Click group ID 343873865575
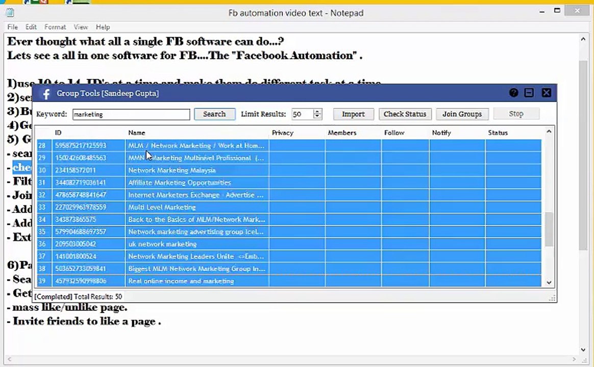Viewport: 594px width, 367px height. click(76, 220)
